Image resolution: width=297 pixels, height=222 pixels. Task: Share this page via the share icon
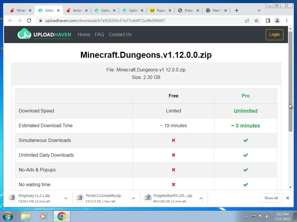click(247, 21)
